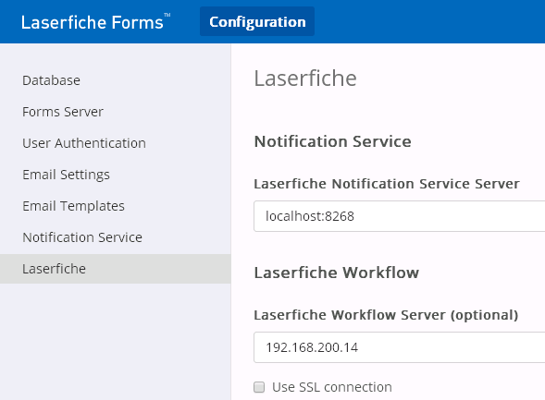Viewport: 545px width, 400px height.
Task: Go to Forms Server settings
Action: (63, 112)
